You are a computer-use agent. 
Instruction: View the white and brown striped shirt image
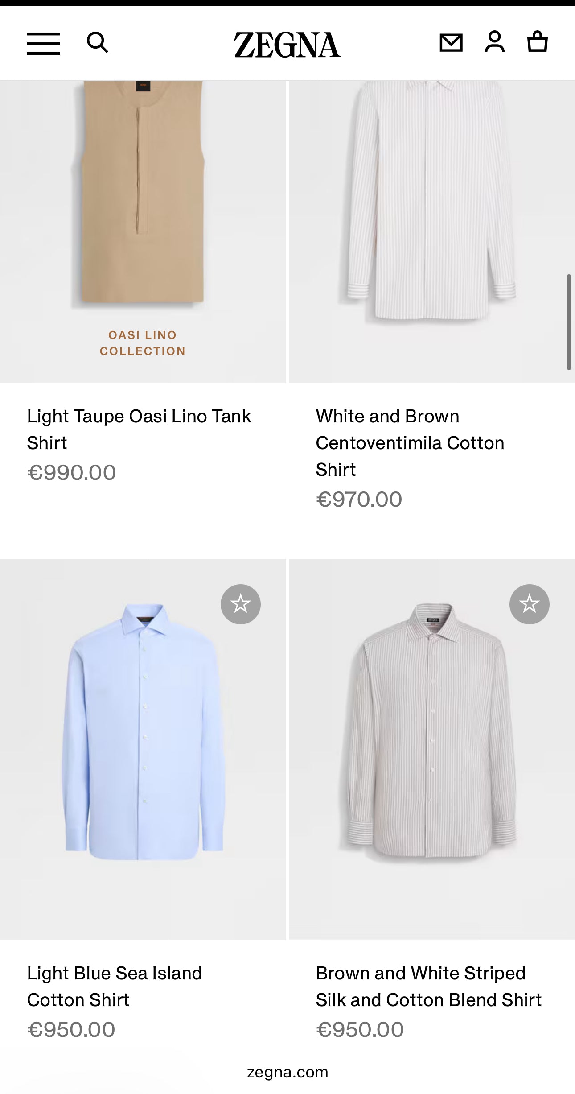(x=431, y=201)
